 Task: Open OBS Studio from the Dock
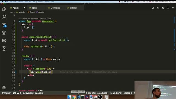pos(100,97)
